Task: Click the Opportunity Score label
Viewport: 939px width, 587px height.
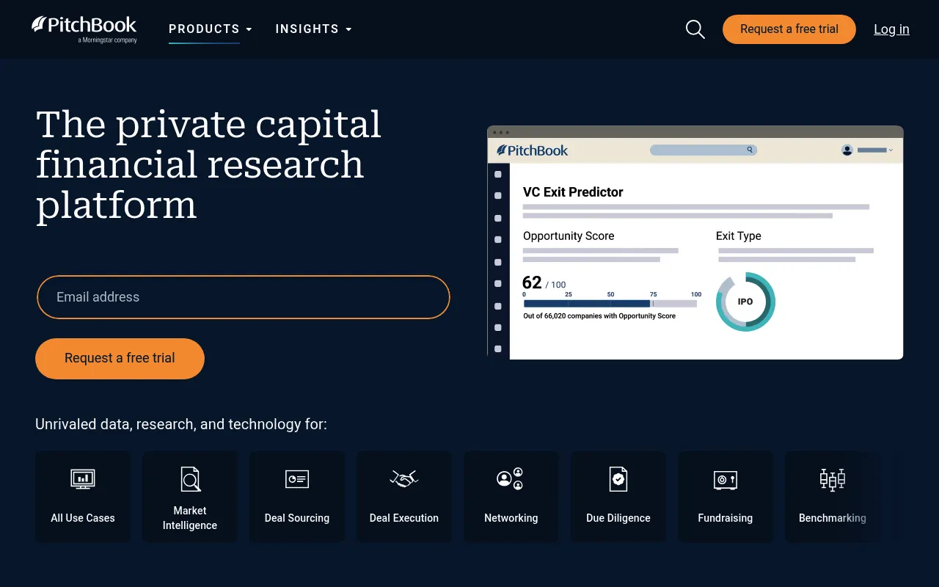Action: pyautogui.click(x=569, y=236)
